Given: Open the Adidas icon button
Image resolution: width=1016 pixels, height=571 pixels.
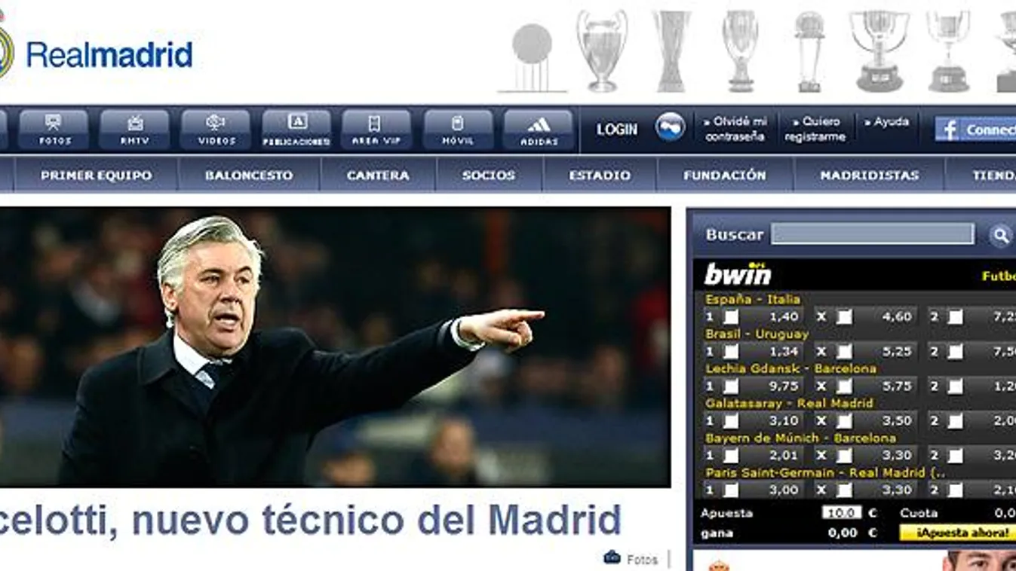Looking at the screenshot, I should (539, 130).
